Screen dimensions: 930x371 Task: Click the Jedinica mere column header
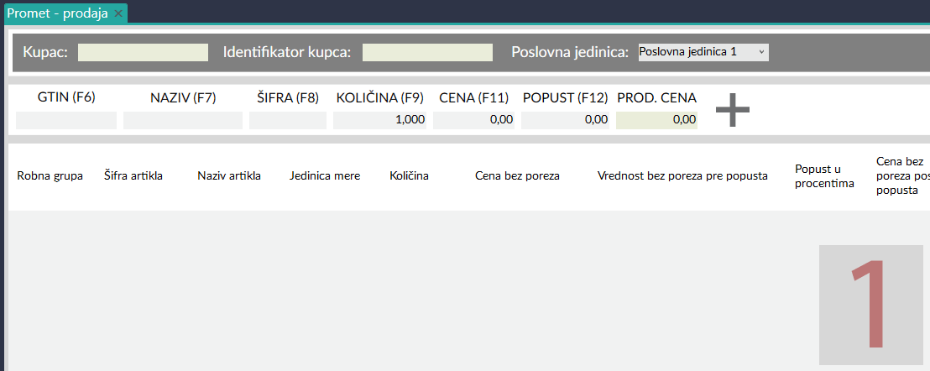[x=325, y=176]
